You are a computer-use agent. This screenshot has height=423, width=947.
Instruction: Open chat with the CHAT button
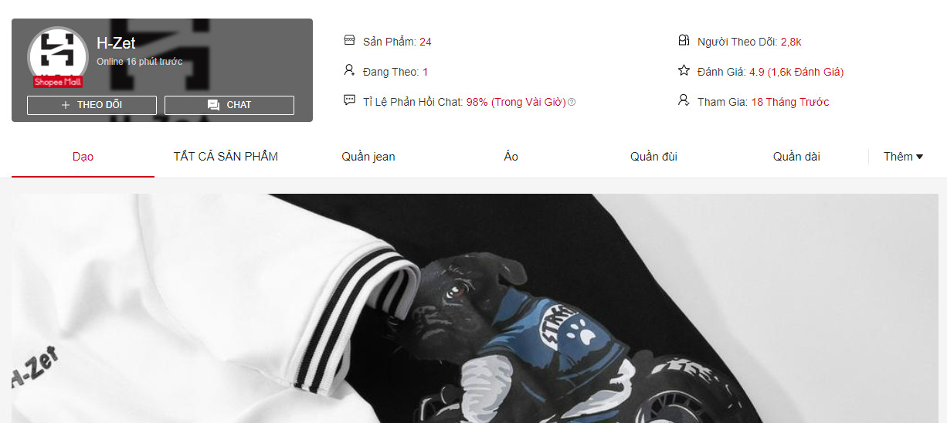click(x=229, y=105)
